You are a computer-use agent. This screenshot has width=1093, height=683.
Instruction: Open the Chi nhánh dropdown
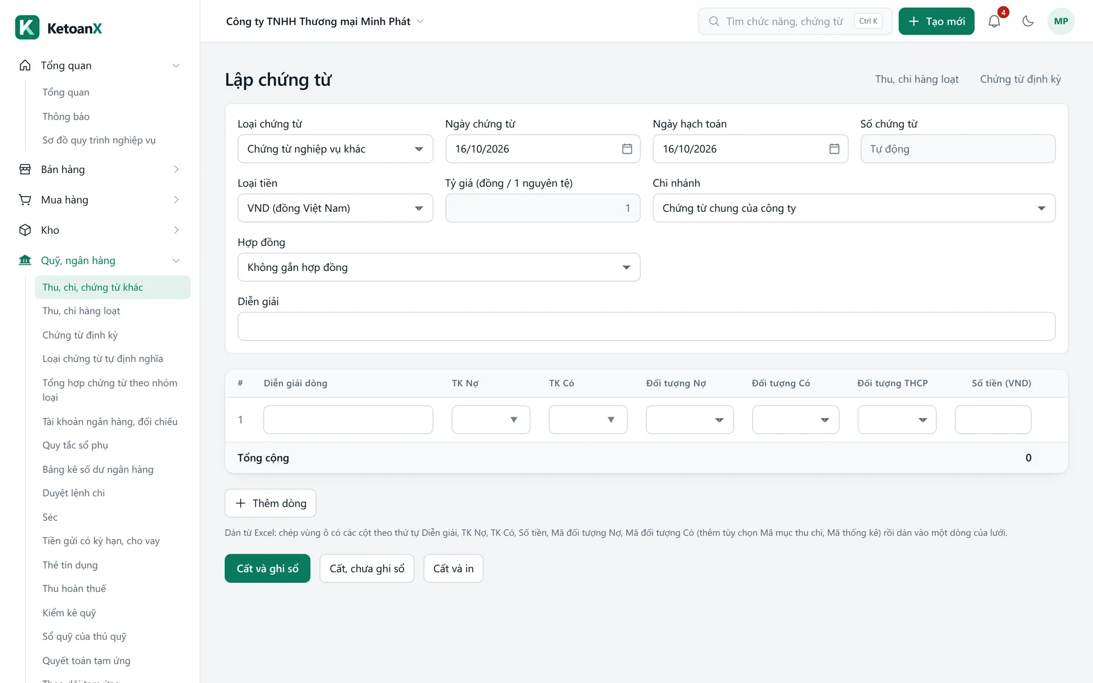pos(853,208)
